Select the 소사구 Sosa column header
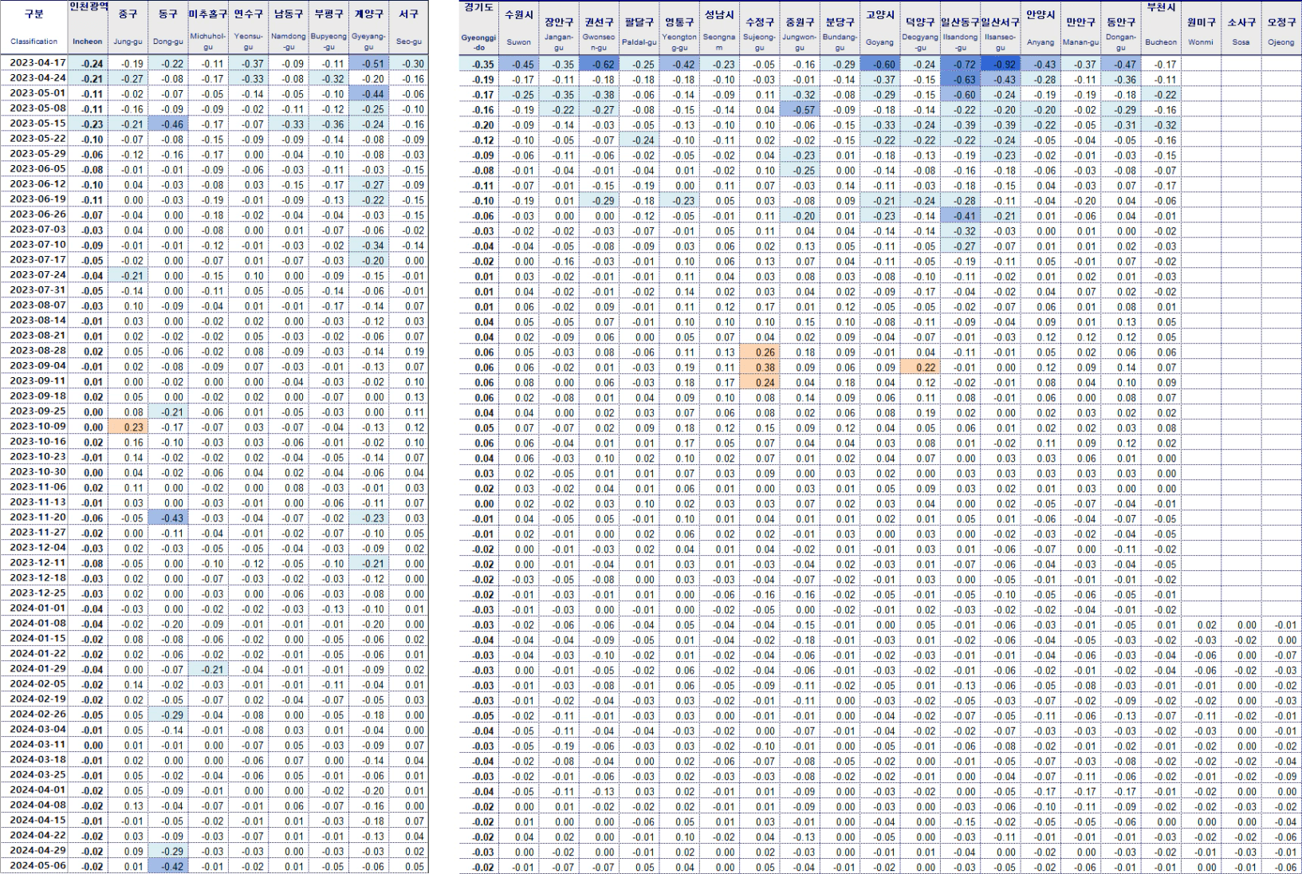This screenshot has width=1302, height=874. pyautogui.click(x=1241, y=27)
